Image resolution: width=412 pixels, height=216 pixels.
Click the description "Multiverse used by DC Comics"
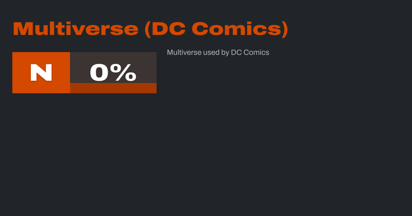pos(218,52)
